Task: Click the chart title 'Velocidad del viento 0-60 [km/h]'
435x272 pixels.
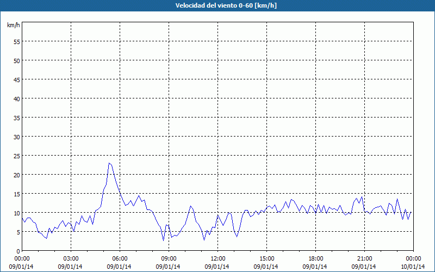Action: tap(226, 5)
